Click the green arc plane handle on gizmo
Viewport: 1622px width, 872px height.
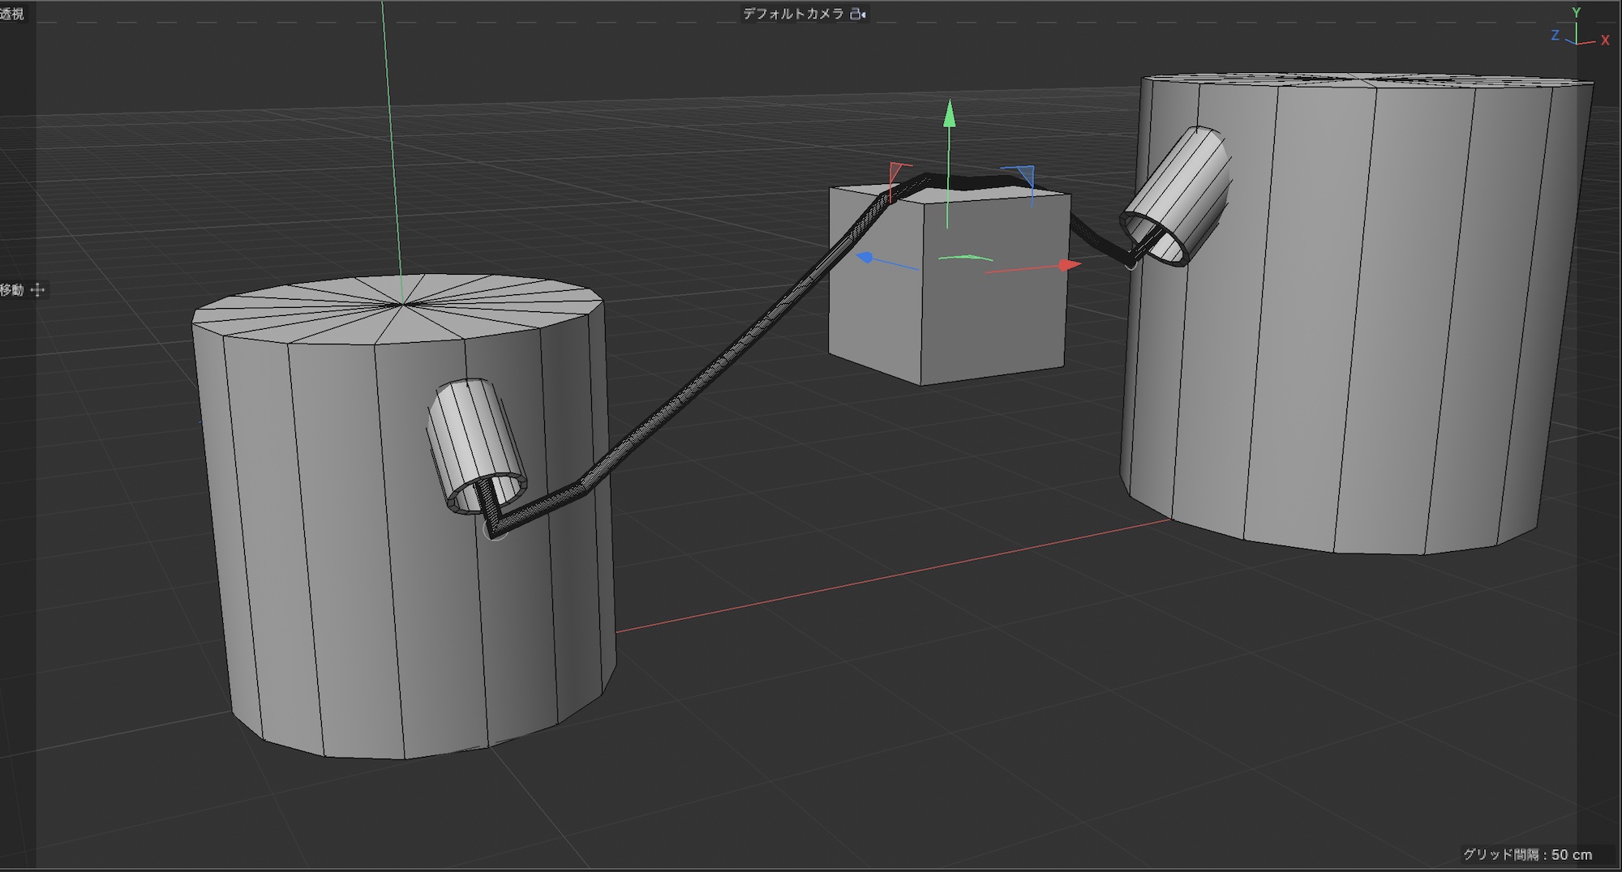pyautogui.click(x=965, y=258)
